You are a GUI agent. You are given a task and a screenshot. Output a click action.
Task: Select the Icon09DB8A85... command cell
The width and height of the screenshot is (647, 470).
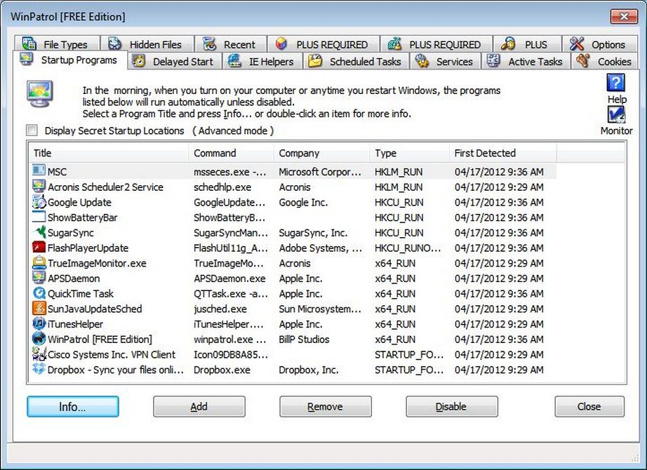pos(231,354)
